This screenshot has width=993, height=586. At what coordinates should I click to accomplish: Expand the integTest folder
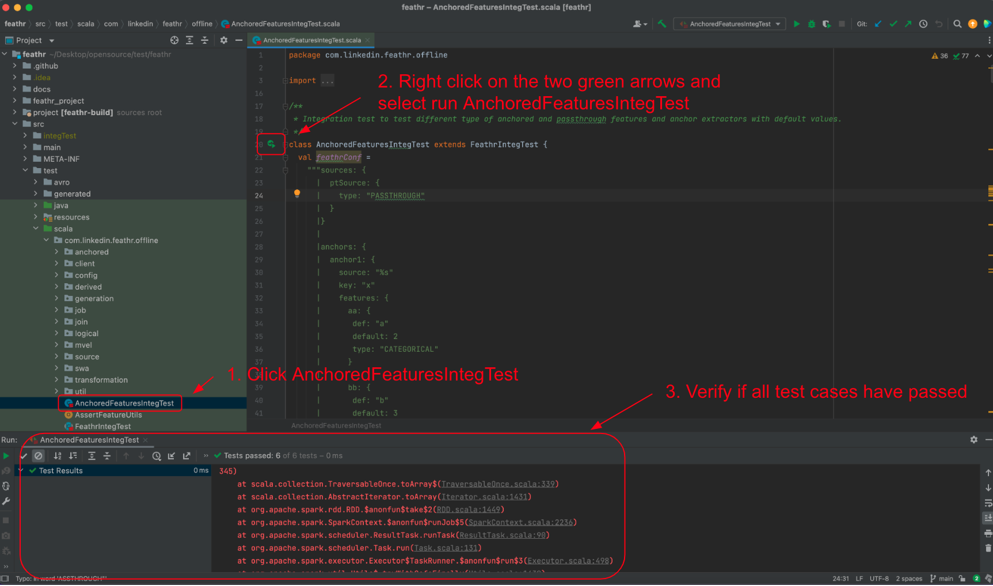[x=25, y=136]
